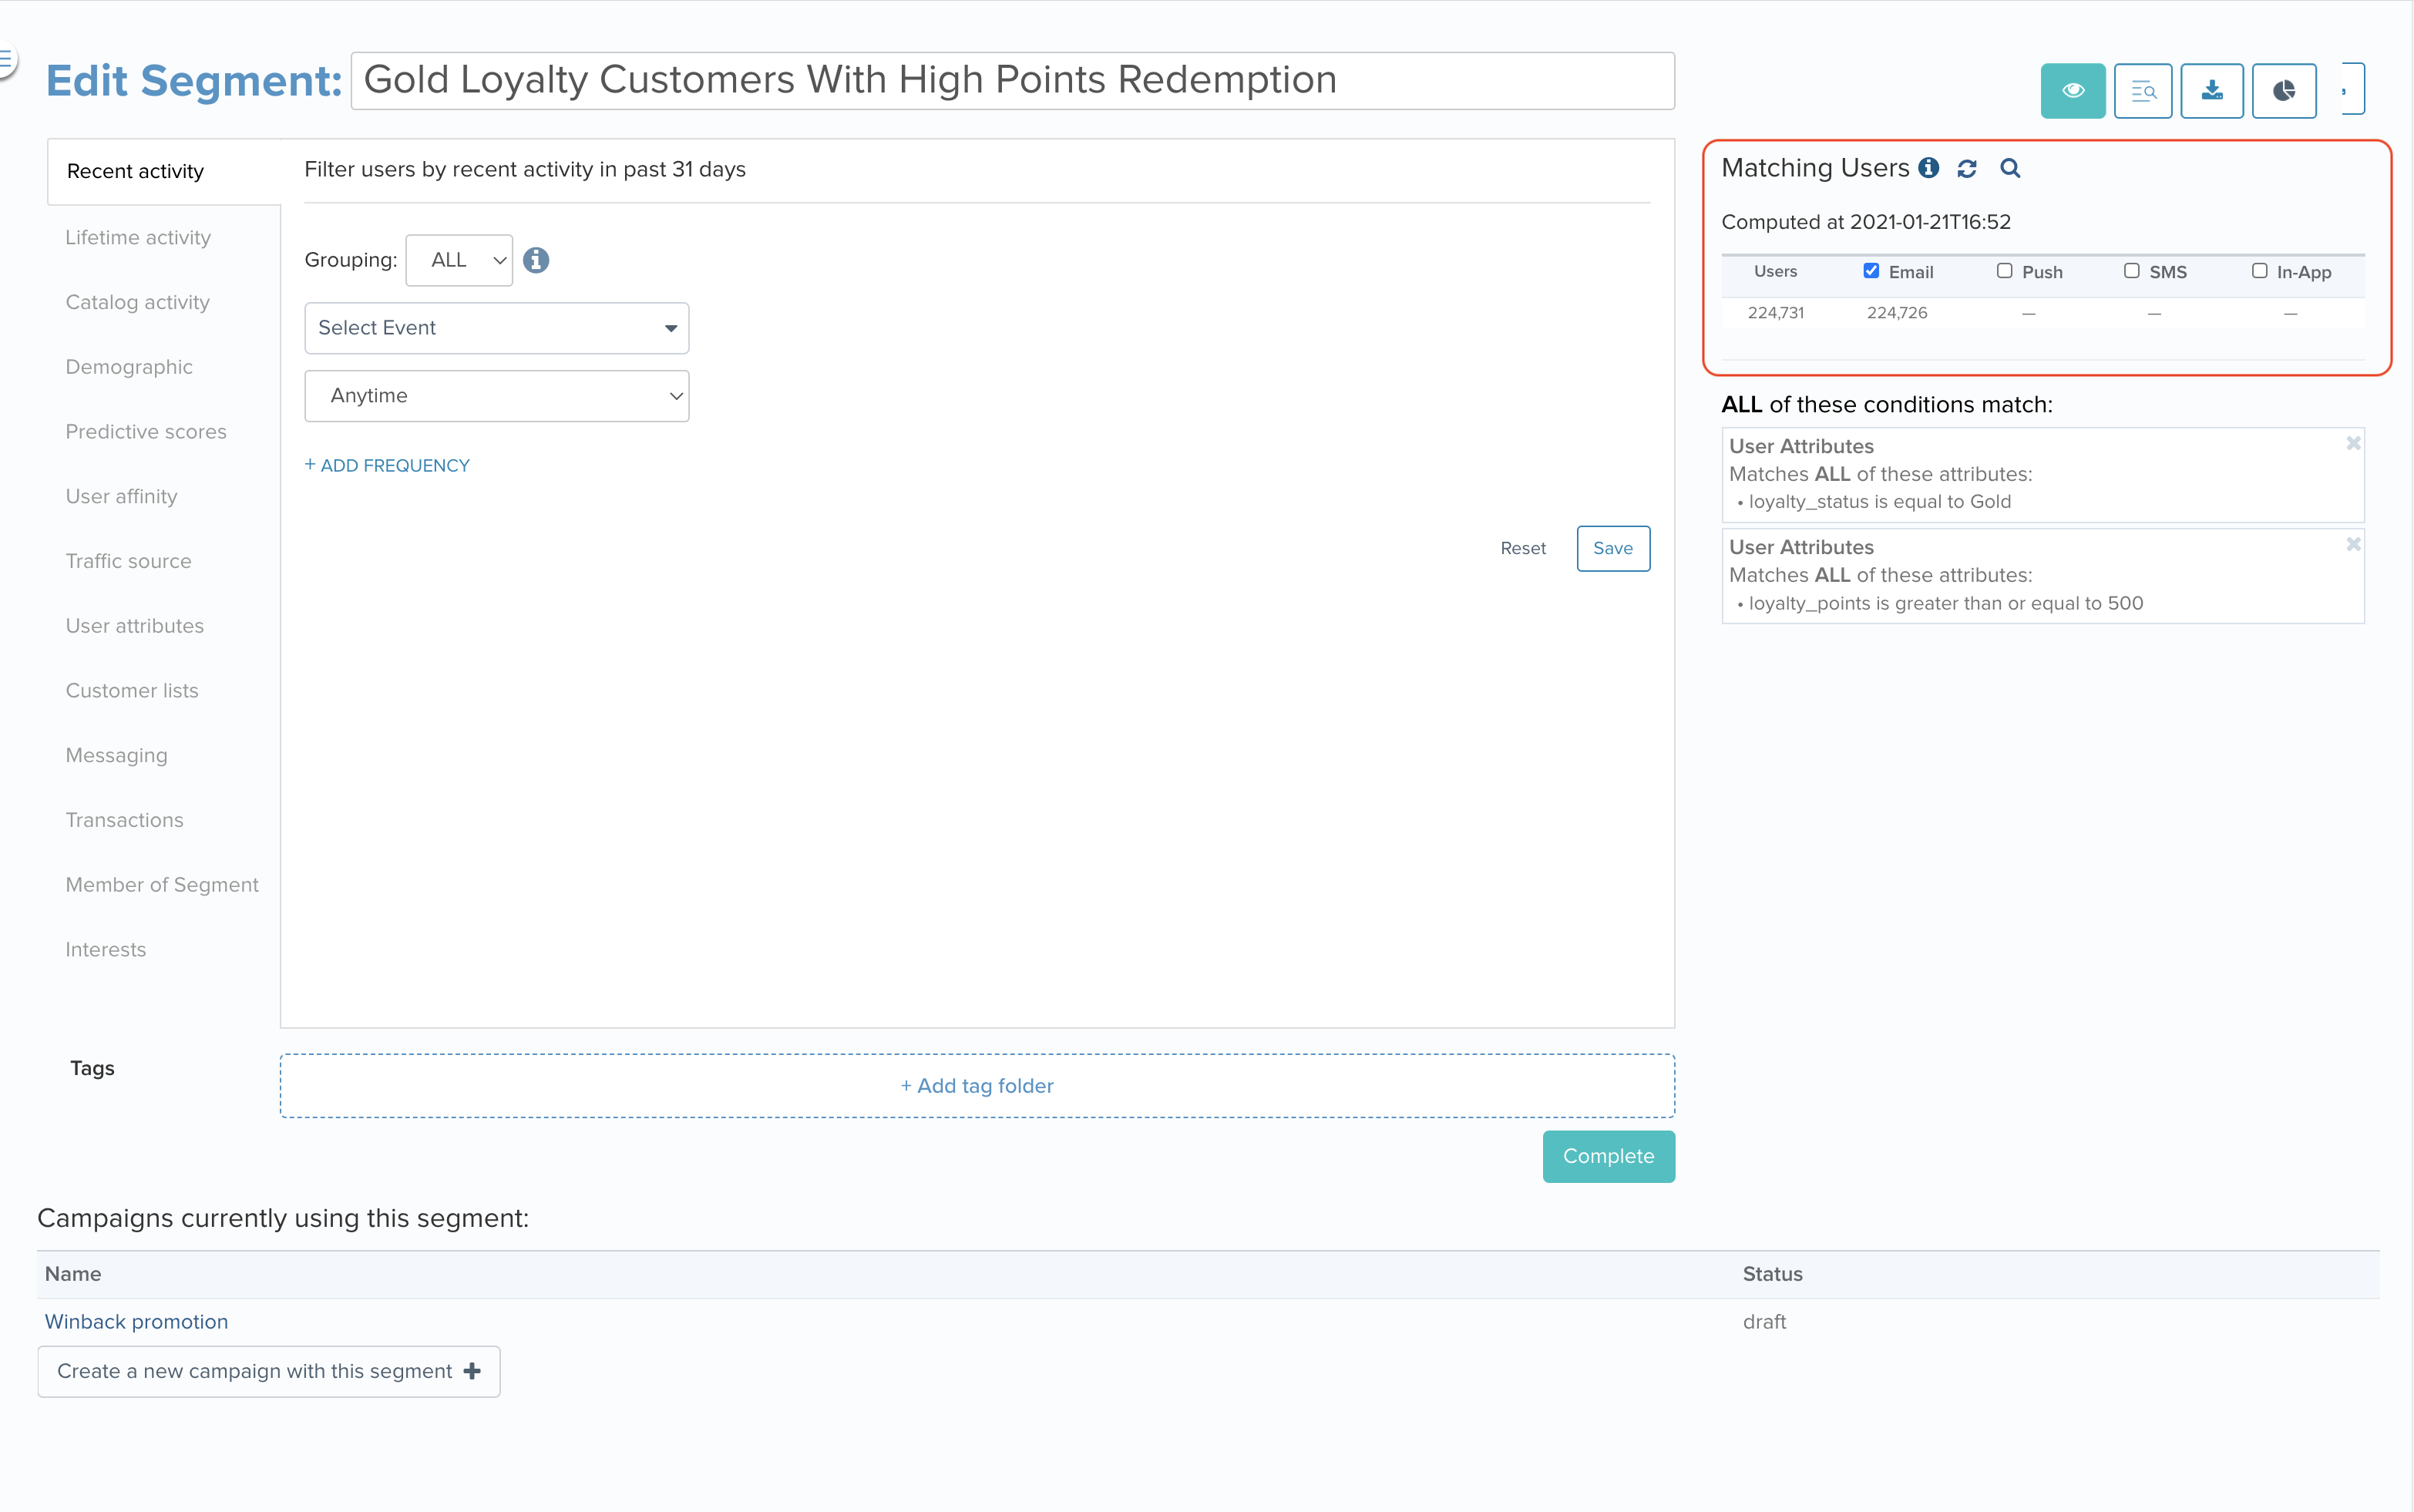Toggle the eye preview icon in the toolbar

pos(2073,90)
